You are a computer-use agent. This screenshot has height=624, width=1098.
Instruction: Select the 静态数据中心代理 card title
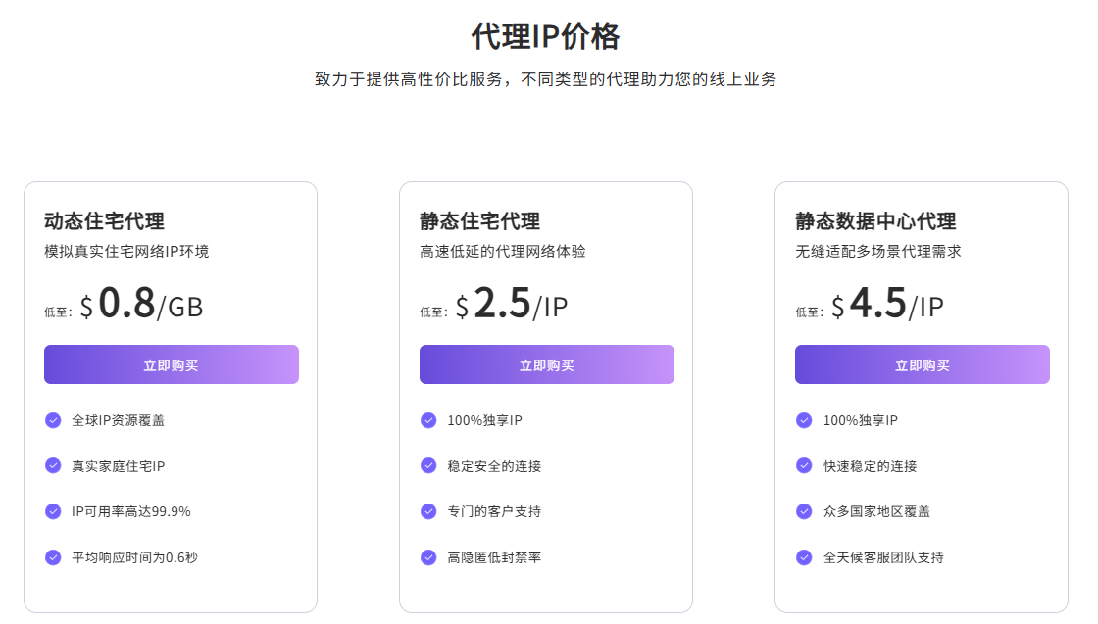point(875,221)
